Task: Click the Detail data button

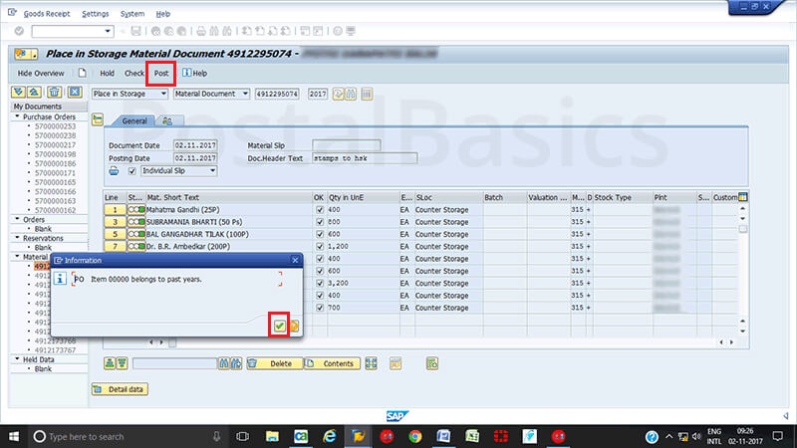Action: [118, 388]
